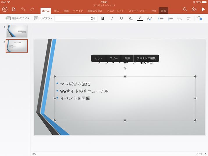Open the file menu icon
This screenshot has width=208, height=156.
click(14, 9)
